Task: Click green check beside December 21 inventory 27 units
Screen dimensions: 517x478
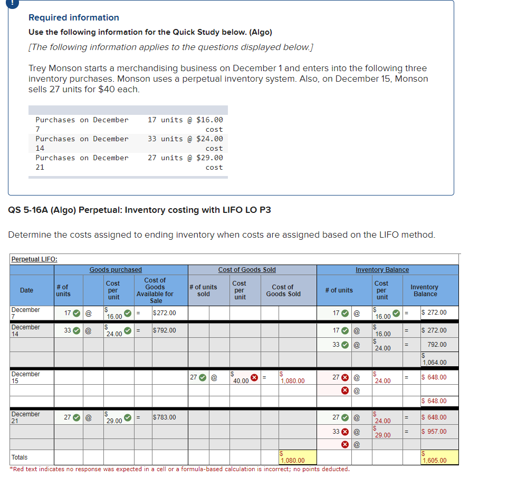Action: (x=345, y=417)
